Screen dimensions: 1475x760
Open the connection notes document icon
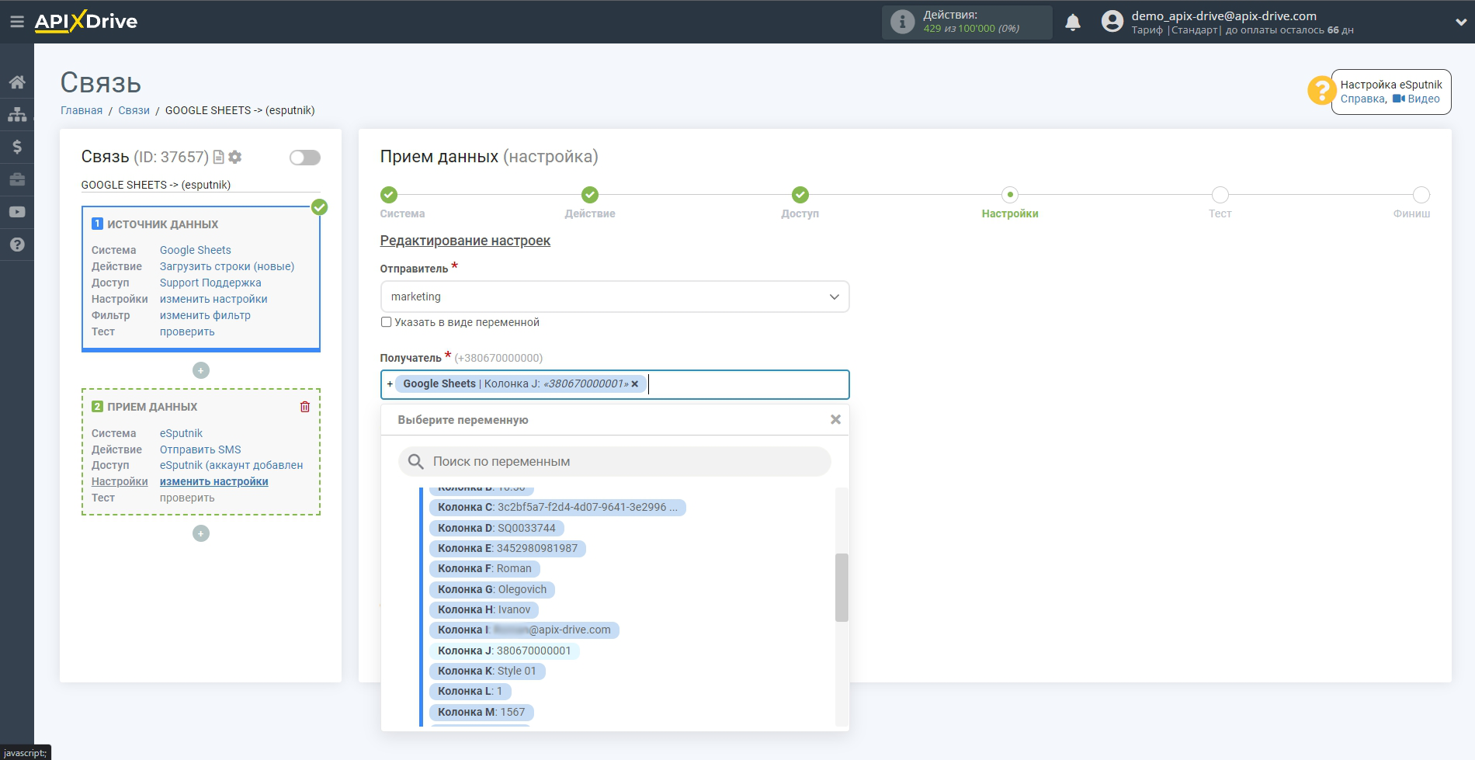click(219, 157)
